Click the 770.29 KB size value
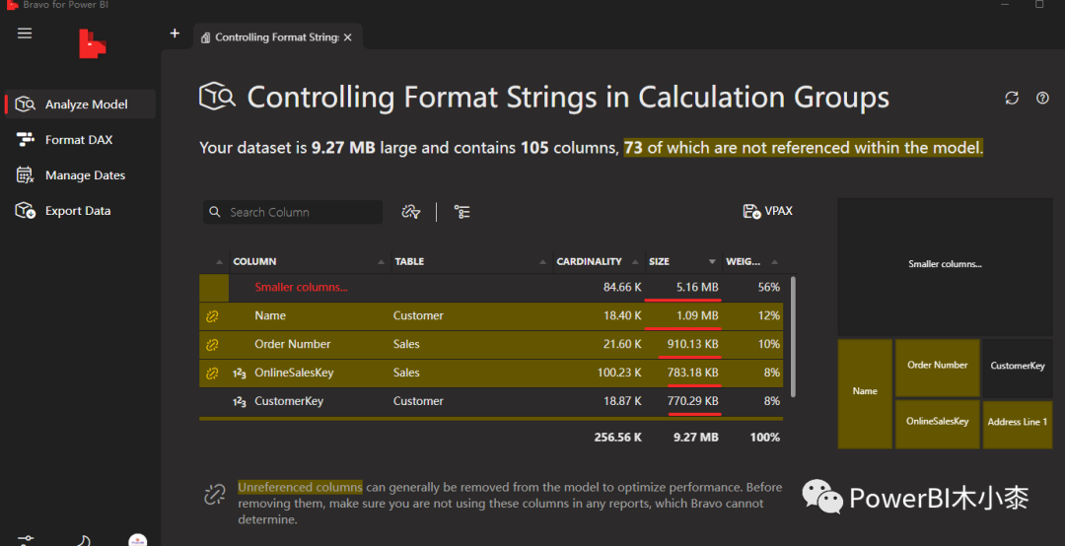The width and height of the screenshot is (1065, 546). pos(692,401)
